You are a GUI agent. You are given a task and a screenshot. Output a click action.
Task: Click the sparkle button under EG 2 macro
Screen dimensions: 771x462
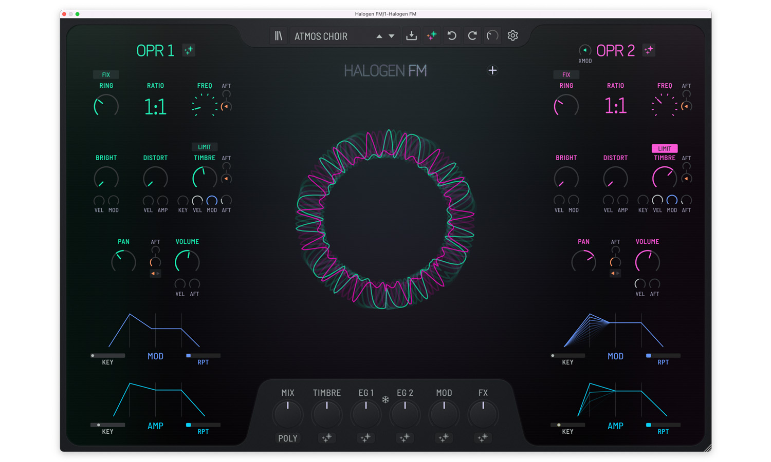click(405, 438)
